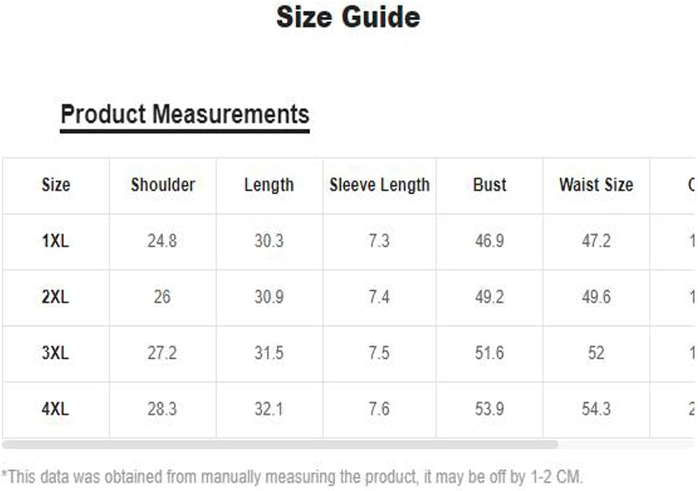The image size is (698, 491).
Task: Click the manual measurement disclaimer note
Action: tap(292, 477)
